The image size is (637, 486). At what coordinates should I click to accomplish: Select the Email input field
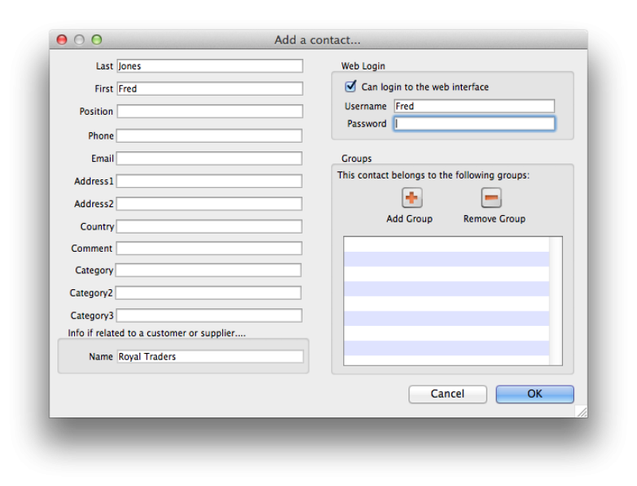209,158
